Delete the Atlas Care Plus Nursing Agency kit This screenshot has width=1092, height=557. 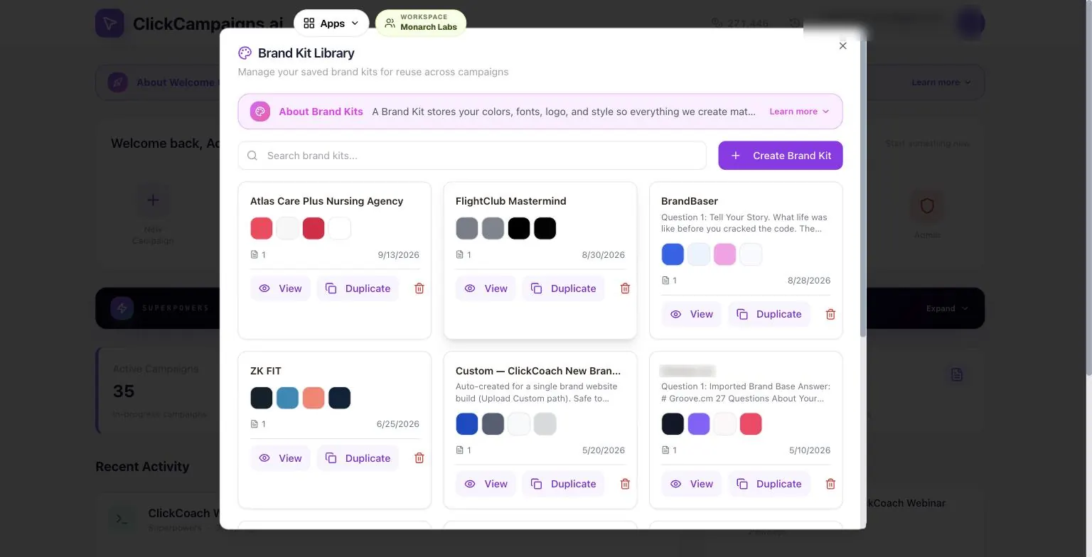(x=419, y=288)
